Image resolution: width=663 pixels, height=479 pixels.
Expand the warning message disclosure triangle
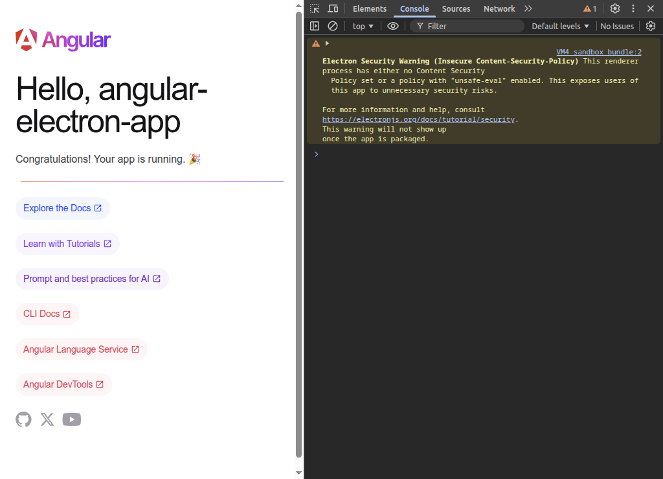coord(327,43)
